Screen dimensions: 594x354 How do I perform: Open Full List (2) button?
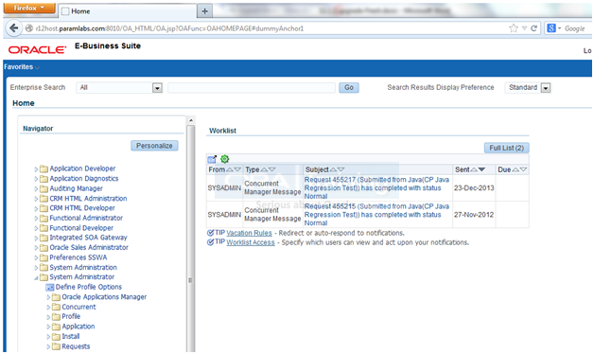(506, 148)
